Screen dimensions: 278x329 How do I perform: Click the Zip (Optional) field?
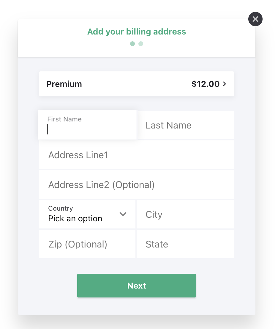click(x=87, y=244)
